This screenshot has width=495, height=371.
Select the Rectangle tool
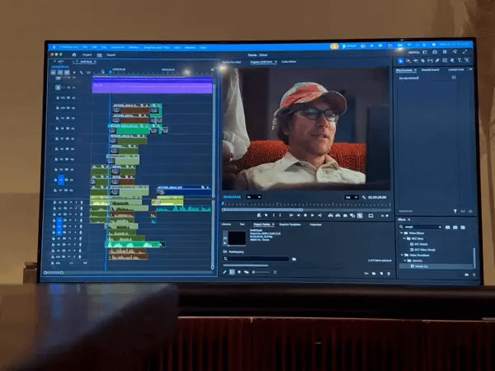click(445, 60)
